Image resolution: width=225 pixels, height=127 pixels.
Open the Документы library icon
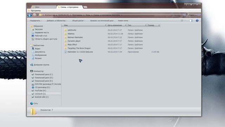[33, 52]
